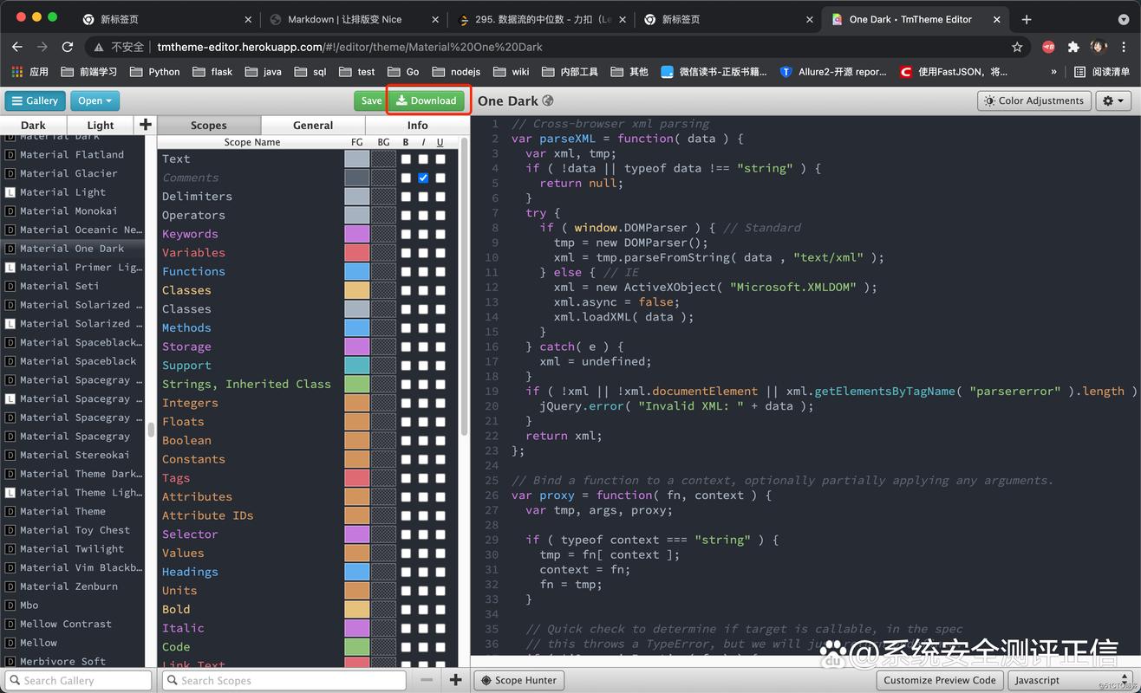Screen dimensions: 1141x693
Task: Switch to the Dark themes tab
Action: 33,125
